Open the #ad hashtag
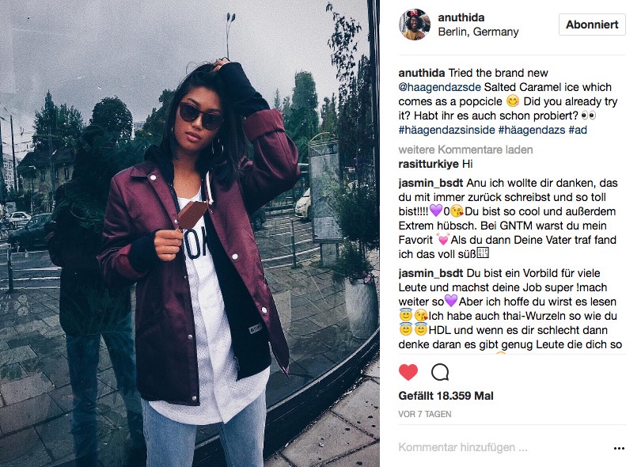Viewport: 641px width, 467px height. point(578,130)
